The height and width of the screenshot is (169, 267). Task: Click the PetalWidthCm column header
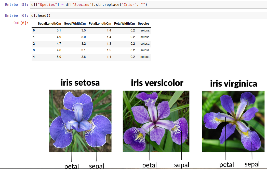pyautogui.click(x=124, y=24)
